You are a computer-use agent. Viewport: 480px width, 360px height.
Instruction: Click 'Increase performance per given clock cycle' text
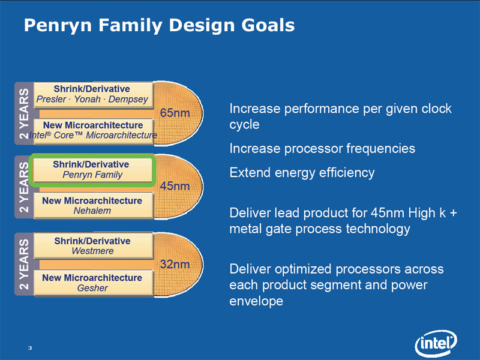click(x=340, y=116)
